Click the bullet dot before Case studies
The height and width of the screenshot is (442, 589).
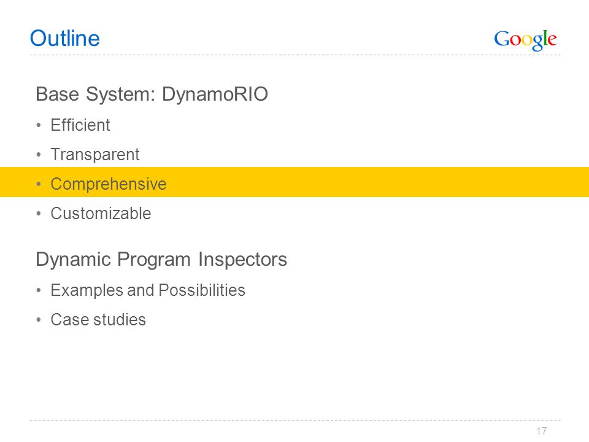point(38,320)
